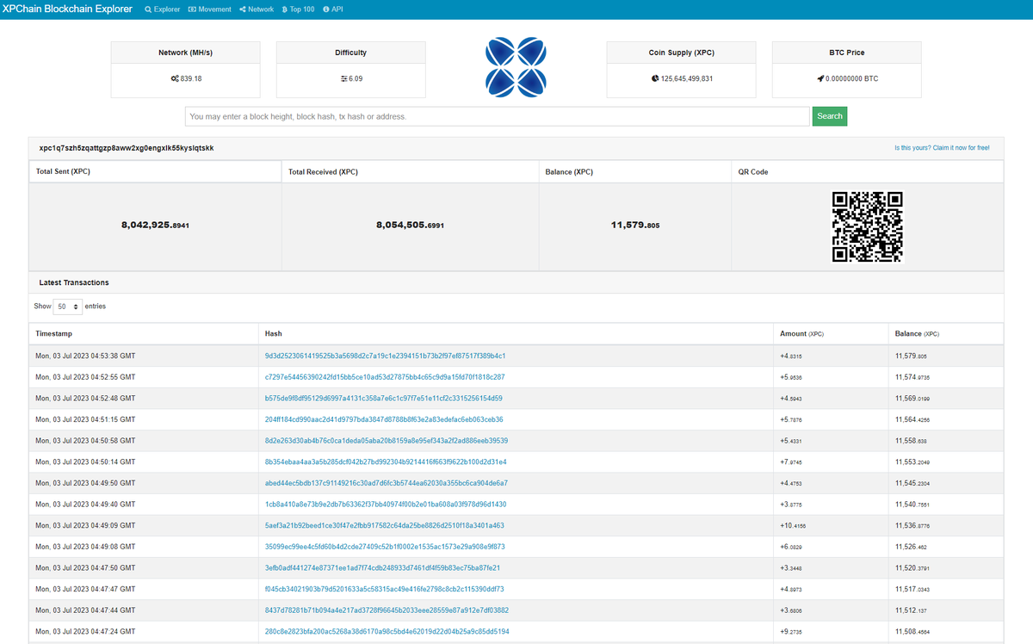Click the Balance value 11,579.805 in summary
The height and width of the screenshot is (644, 1033).
coord(635,226)
